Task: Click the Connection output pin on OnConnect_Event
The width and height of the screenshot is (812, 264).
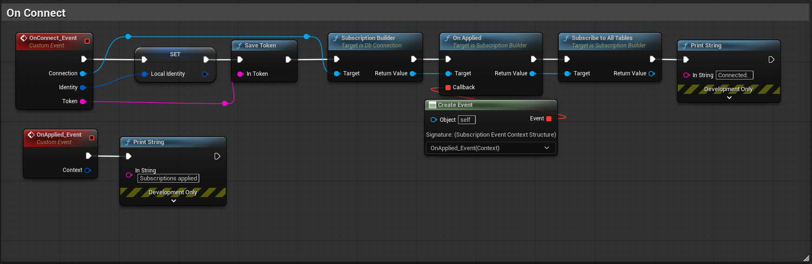Action: click(83, 73)
